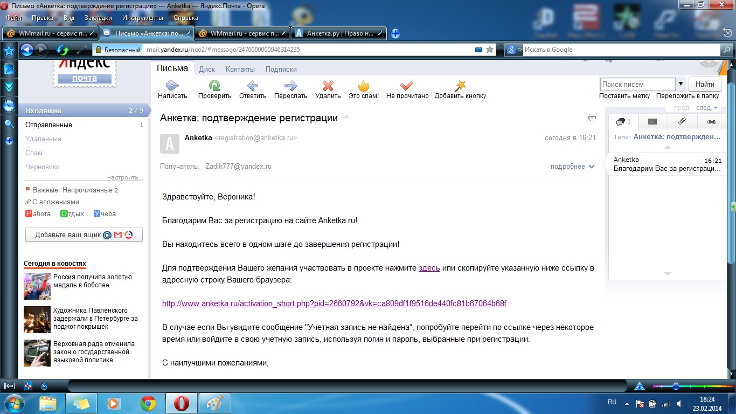Click the Добавить кнопку wand icon
The width and height of the screenshot is (736, 414).
point(460,85)
